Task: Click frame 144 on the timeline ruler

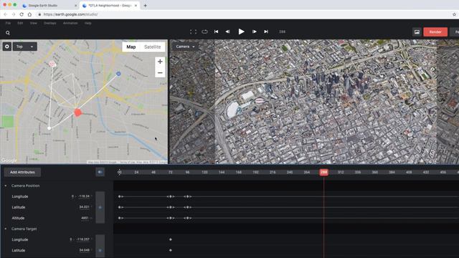Action: [222, 172]
